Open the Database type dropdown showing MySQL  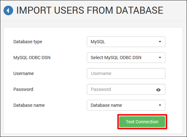coord(126,42)
